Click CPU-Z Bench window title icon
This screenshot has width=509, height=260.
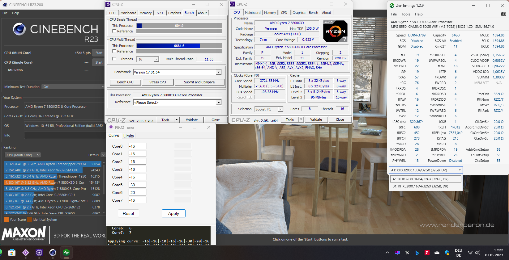[x=108, y=4]
